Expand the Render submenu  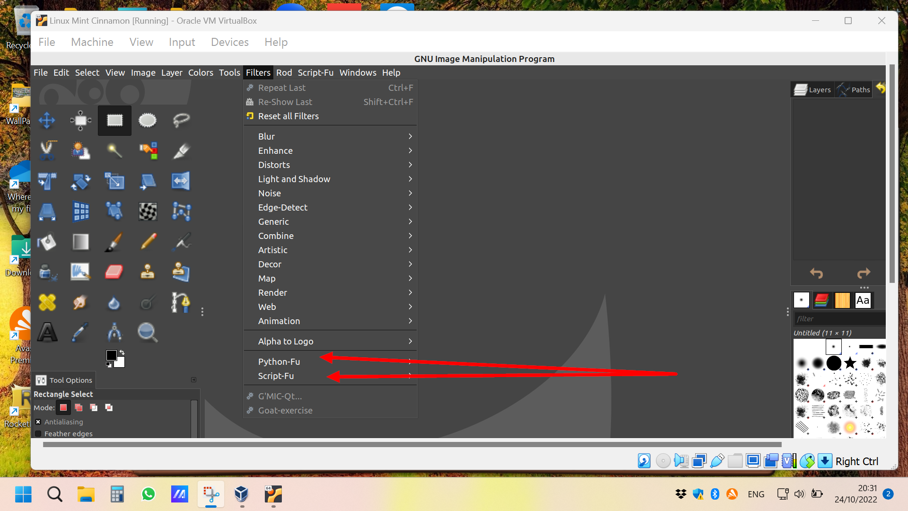click(x=330, y=293)
